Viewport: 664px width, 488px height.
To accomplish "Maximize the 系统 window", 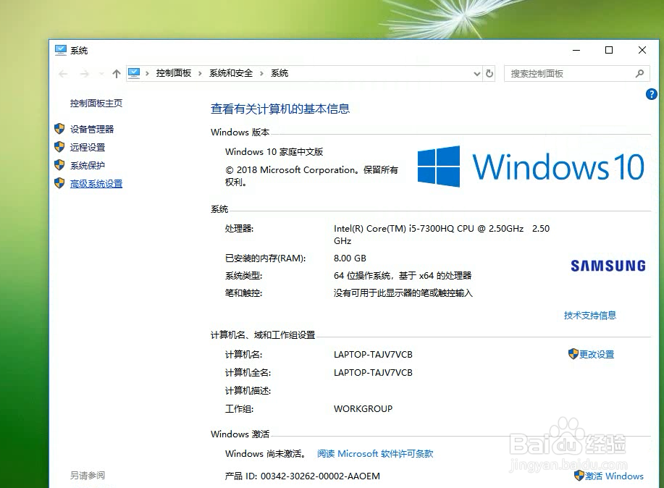I will (609, 50).
